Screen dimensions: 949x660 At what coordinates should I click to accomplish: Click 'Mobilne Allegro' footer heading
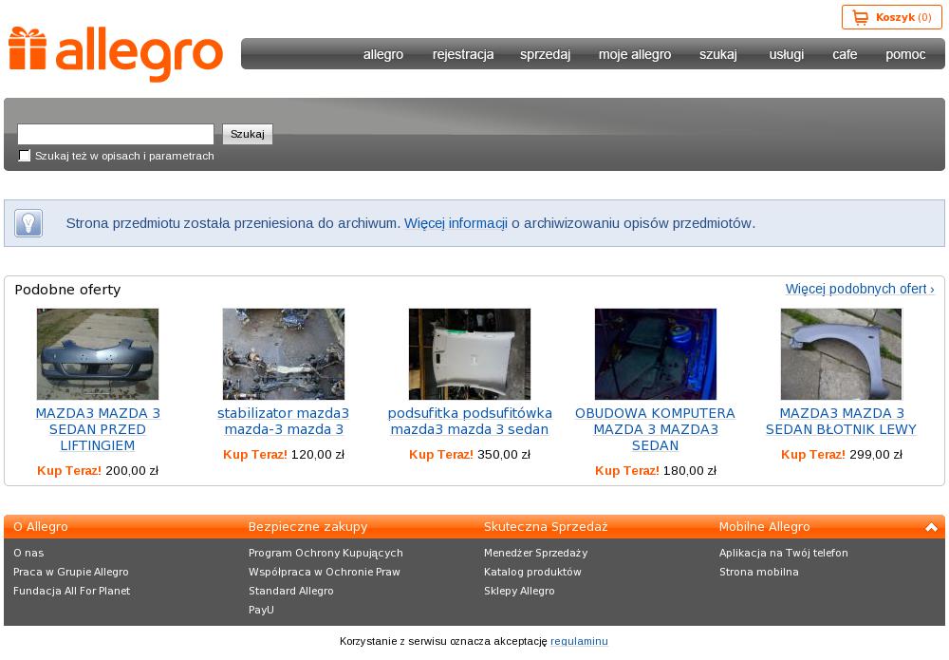[x=764, y=527]
